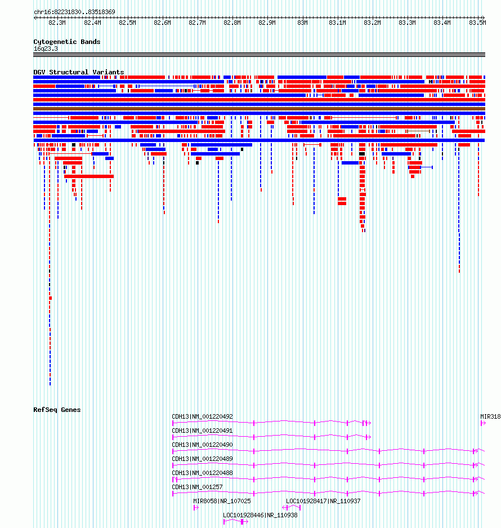The image size is (501, 528).
Task: Click the 83.1M ruler label
Action: (338, 23)
